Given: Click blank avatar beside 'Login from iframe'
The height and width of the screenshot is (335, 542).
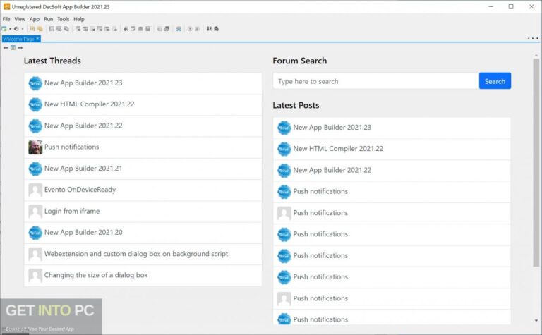Looking at the screenshot, I should point(35,212).
